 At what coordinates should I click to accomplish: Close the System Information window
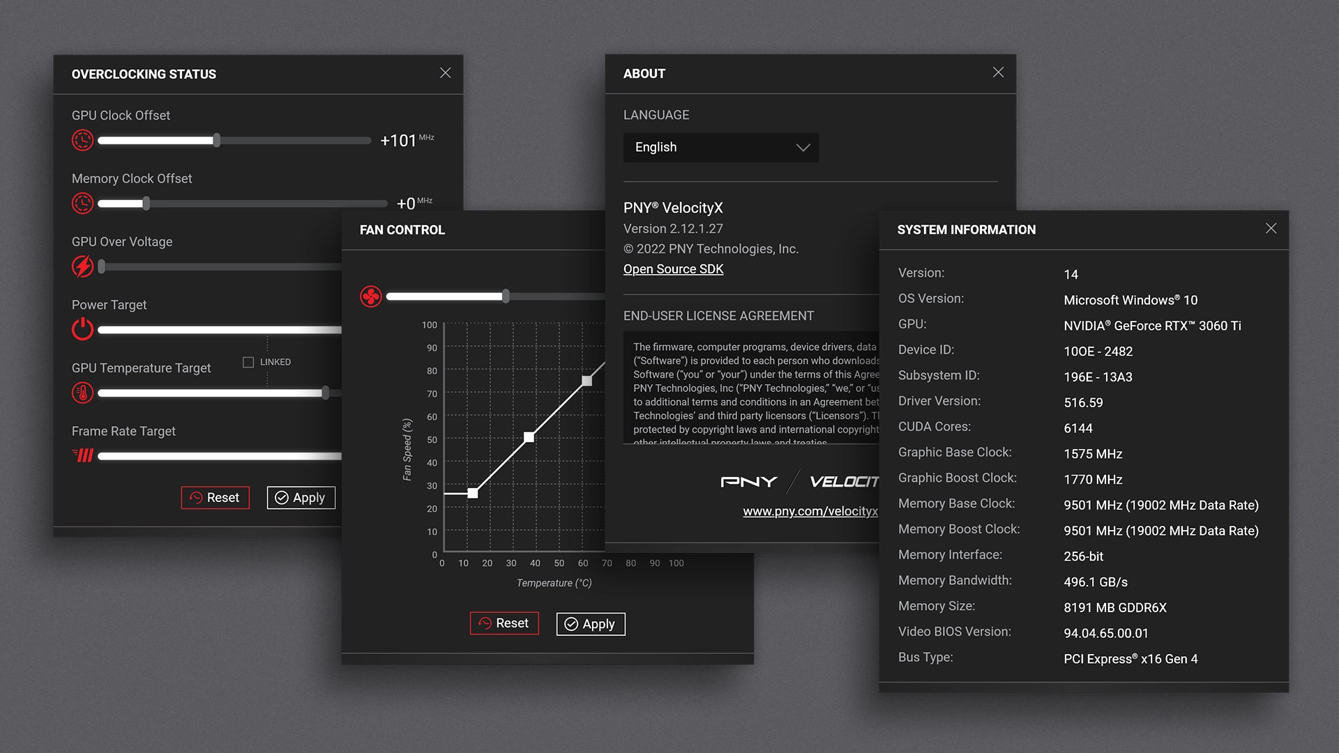coord(1271,229)
